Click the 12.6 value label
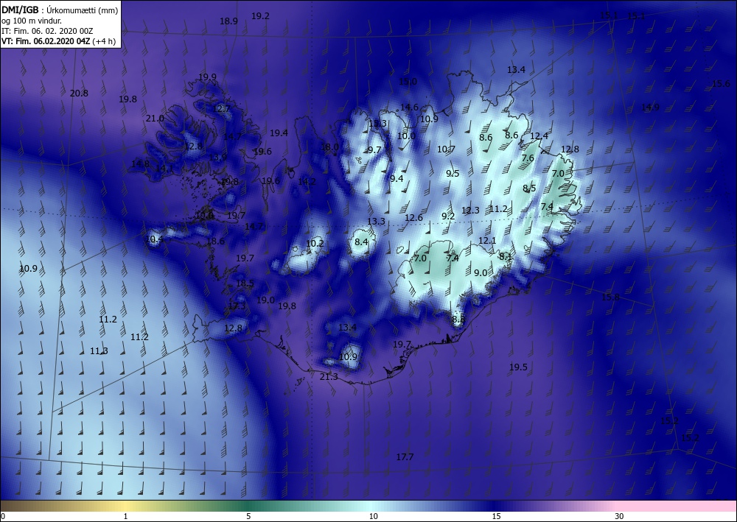Viewport: 737px width, 522px height. [x=413, y=217]
